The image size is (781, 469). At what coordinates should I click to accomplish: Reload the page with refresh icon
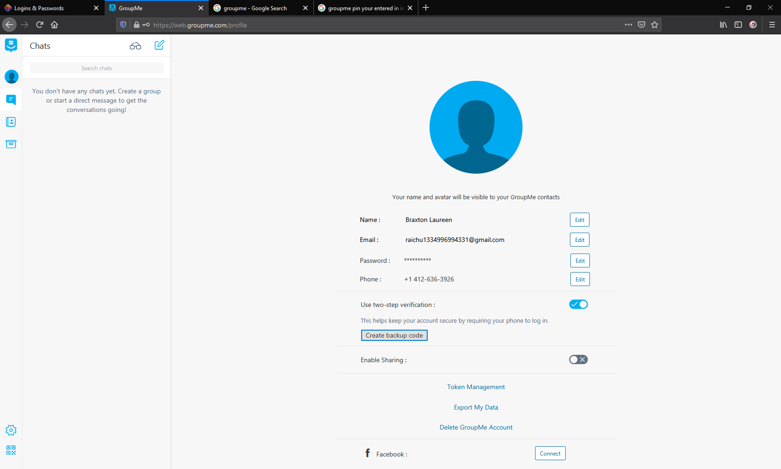40,25
